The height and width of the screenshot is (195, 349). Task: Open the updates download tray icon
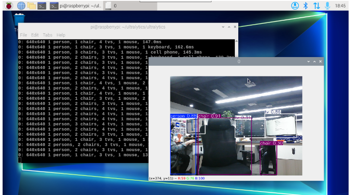click(295, 6)
